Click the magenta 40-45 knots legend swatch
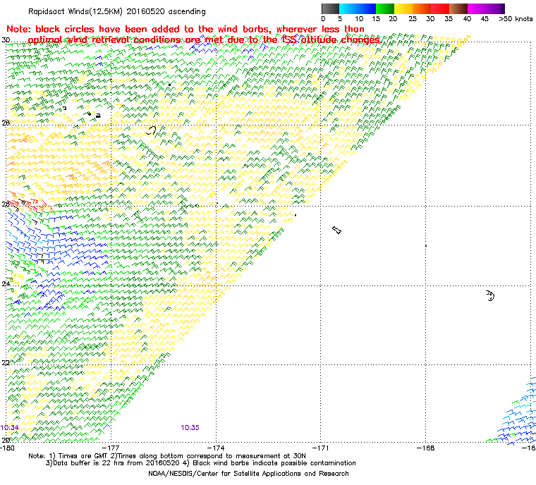536x485 pixels. coord(477,8)
